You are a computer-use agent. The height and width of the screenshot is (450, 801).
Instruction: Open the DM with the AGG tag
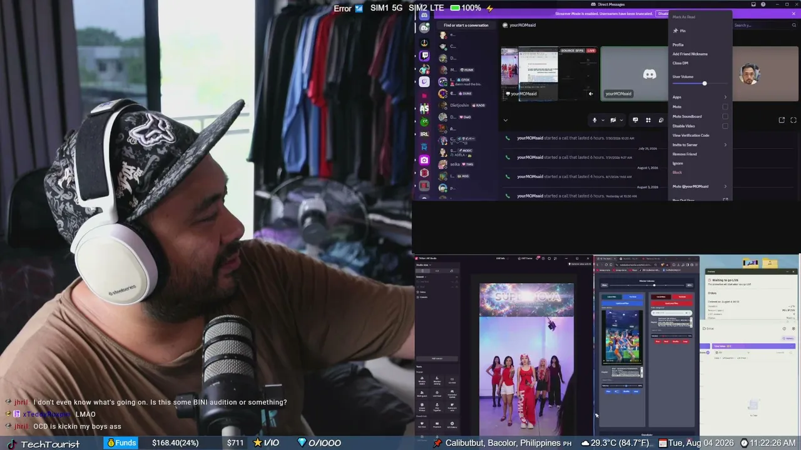[466, 176]
